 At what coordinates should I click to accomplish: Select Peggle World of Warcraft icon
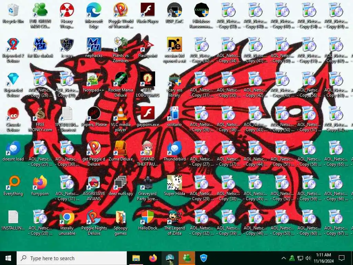coord(121,10)
